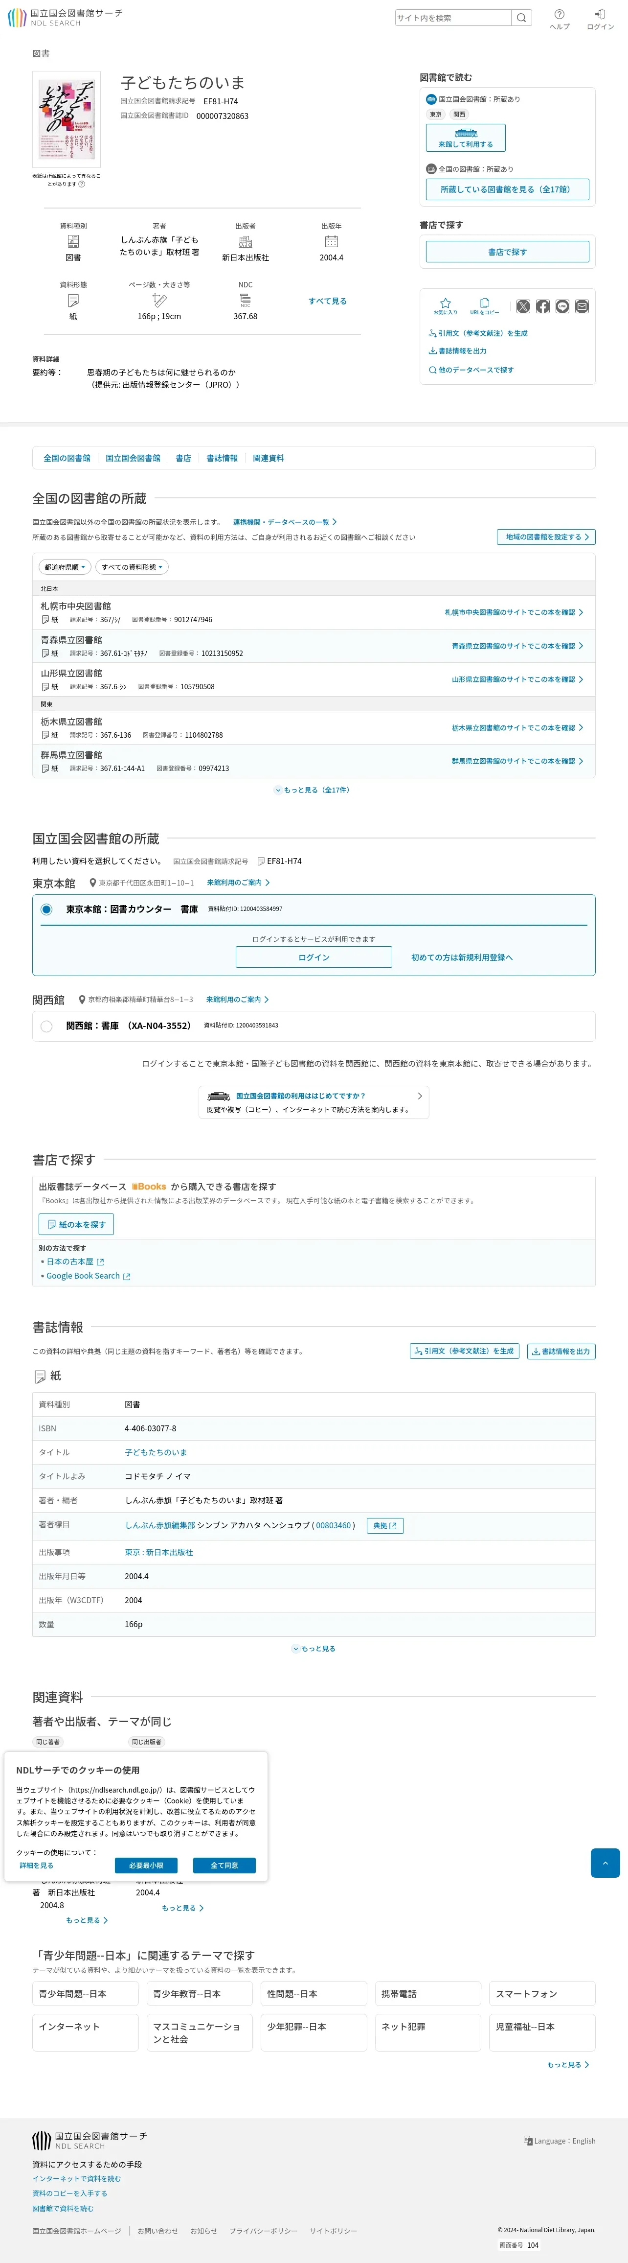628x2263 pixels.
Task: Open the すべての資料形態 filter dropdown
Action: tap(132, 567)
